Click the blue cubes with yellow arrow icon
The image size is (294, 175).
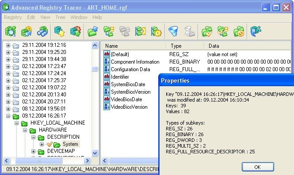point(59,31)
